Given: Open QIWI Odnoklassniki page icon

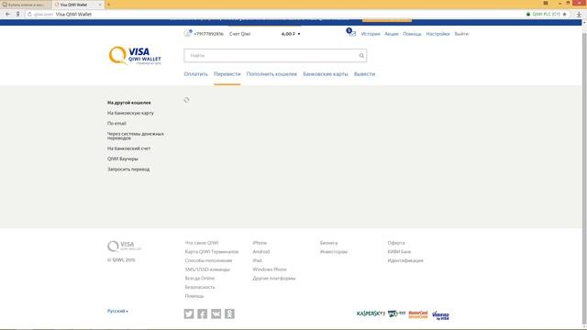Looking at the screenshot, I should coord(229,313).
